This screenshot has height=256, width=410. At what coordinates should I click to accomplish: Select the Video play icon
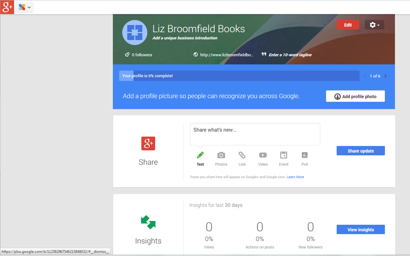[263, 155]
